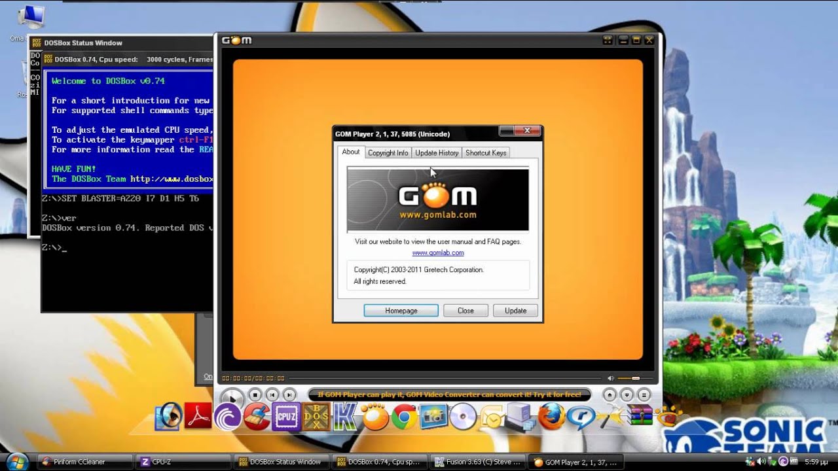This screenshot has height=471, width=838.
Task: Open GOM Player playlist button
Action: [644, 394]
